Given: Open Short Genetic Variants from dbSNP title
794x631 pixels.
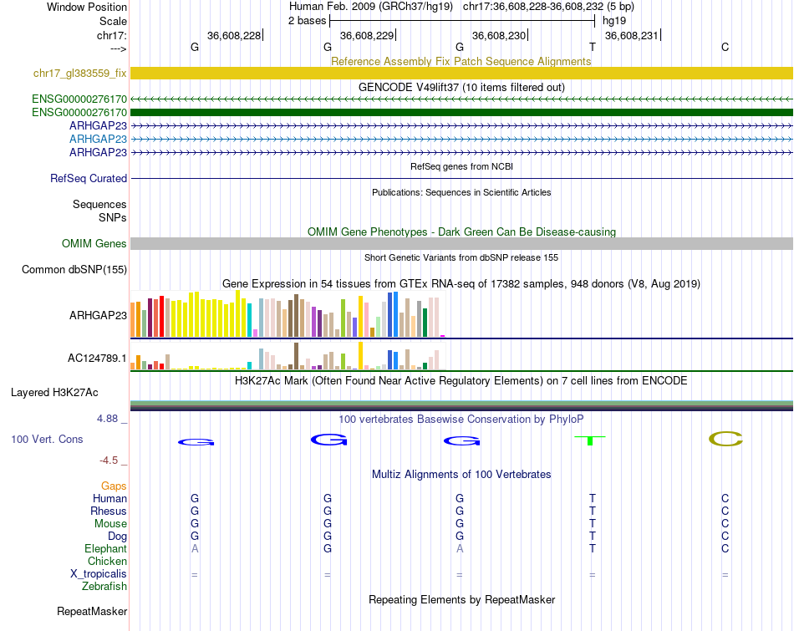Looking at the screenshot, I should 461,257.
